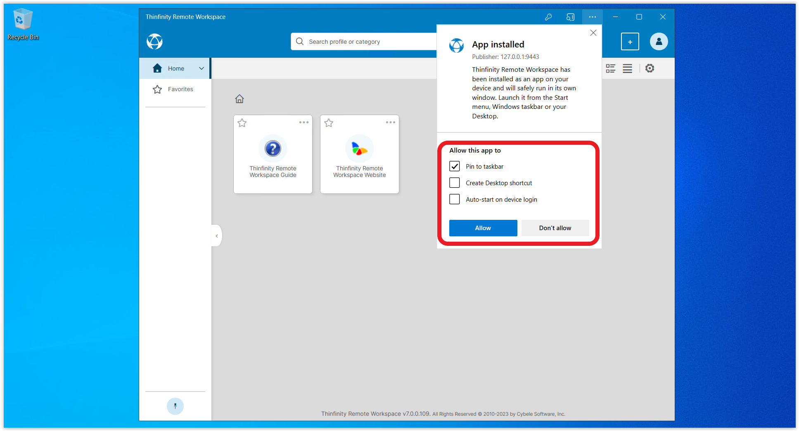Image resolution: width=799 pixels, height=431 pixels.
Task: Enable Auto-start on device login checkbox
Action: coord(455,199)
